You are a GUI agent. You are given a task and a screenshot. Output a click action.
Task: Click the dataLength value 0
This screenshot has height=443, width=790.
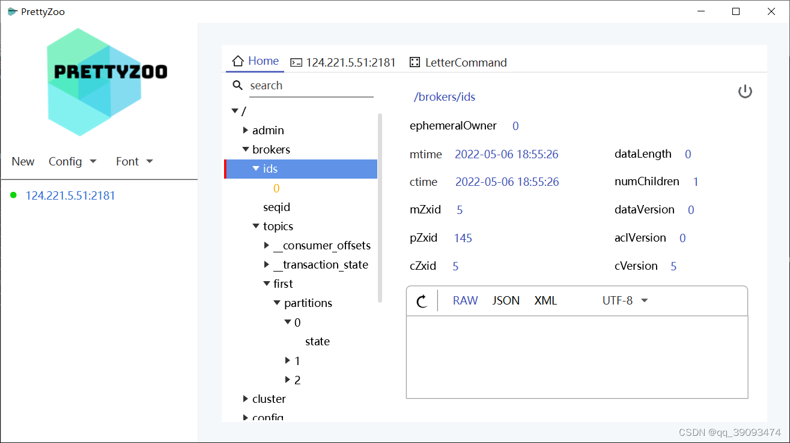tap(688, 154)
